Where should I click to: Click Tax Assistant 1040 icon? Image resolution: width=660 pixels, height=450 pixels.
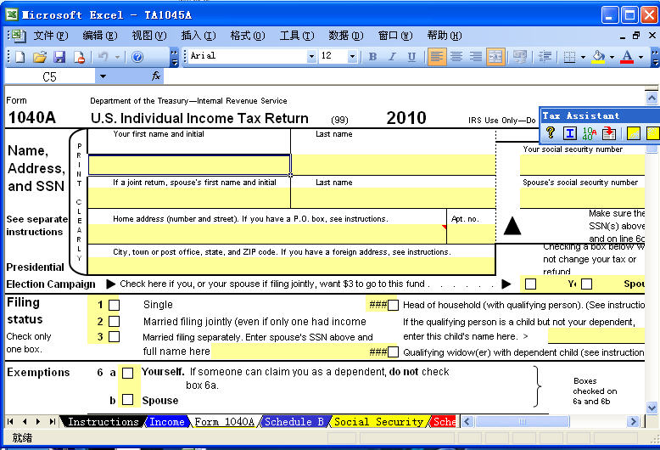pyautogui.click(x=590, y=133)
